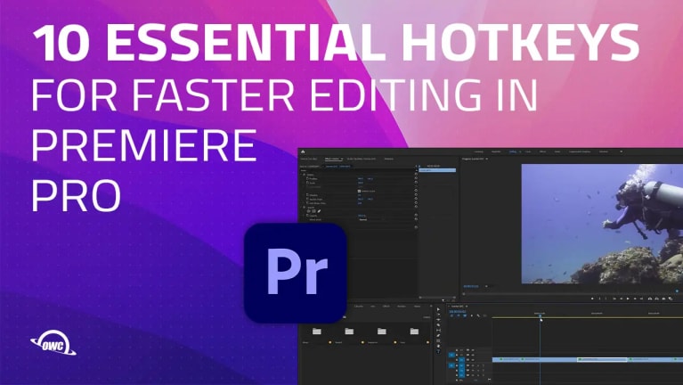Click Add Marker in Program Monitor controls
Screen dimensions: 683x385
click(592, 299)
